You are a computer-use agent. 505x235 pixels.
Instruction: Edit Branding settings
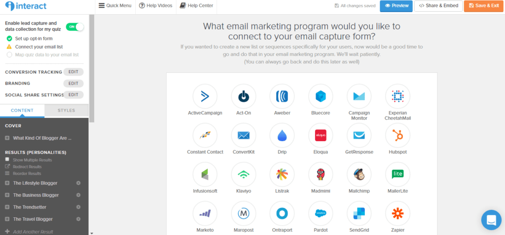coord(73,84)
